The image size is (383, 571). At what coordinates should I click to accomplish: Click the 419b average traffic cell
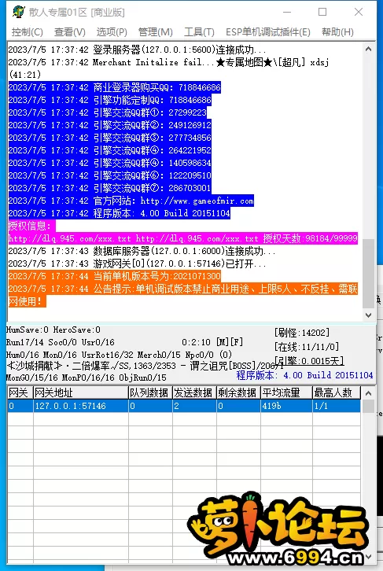[x=286, y=406]
